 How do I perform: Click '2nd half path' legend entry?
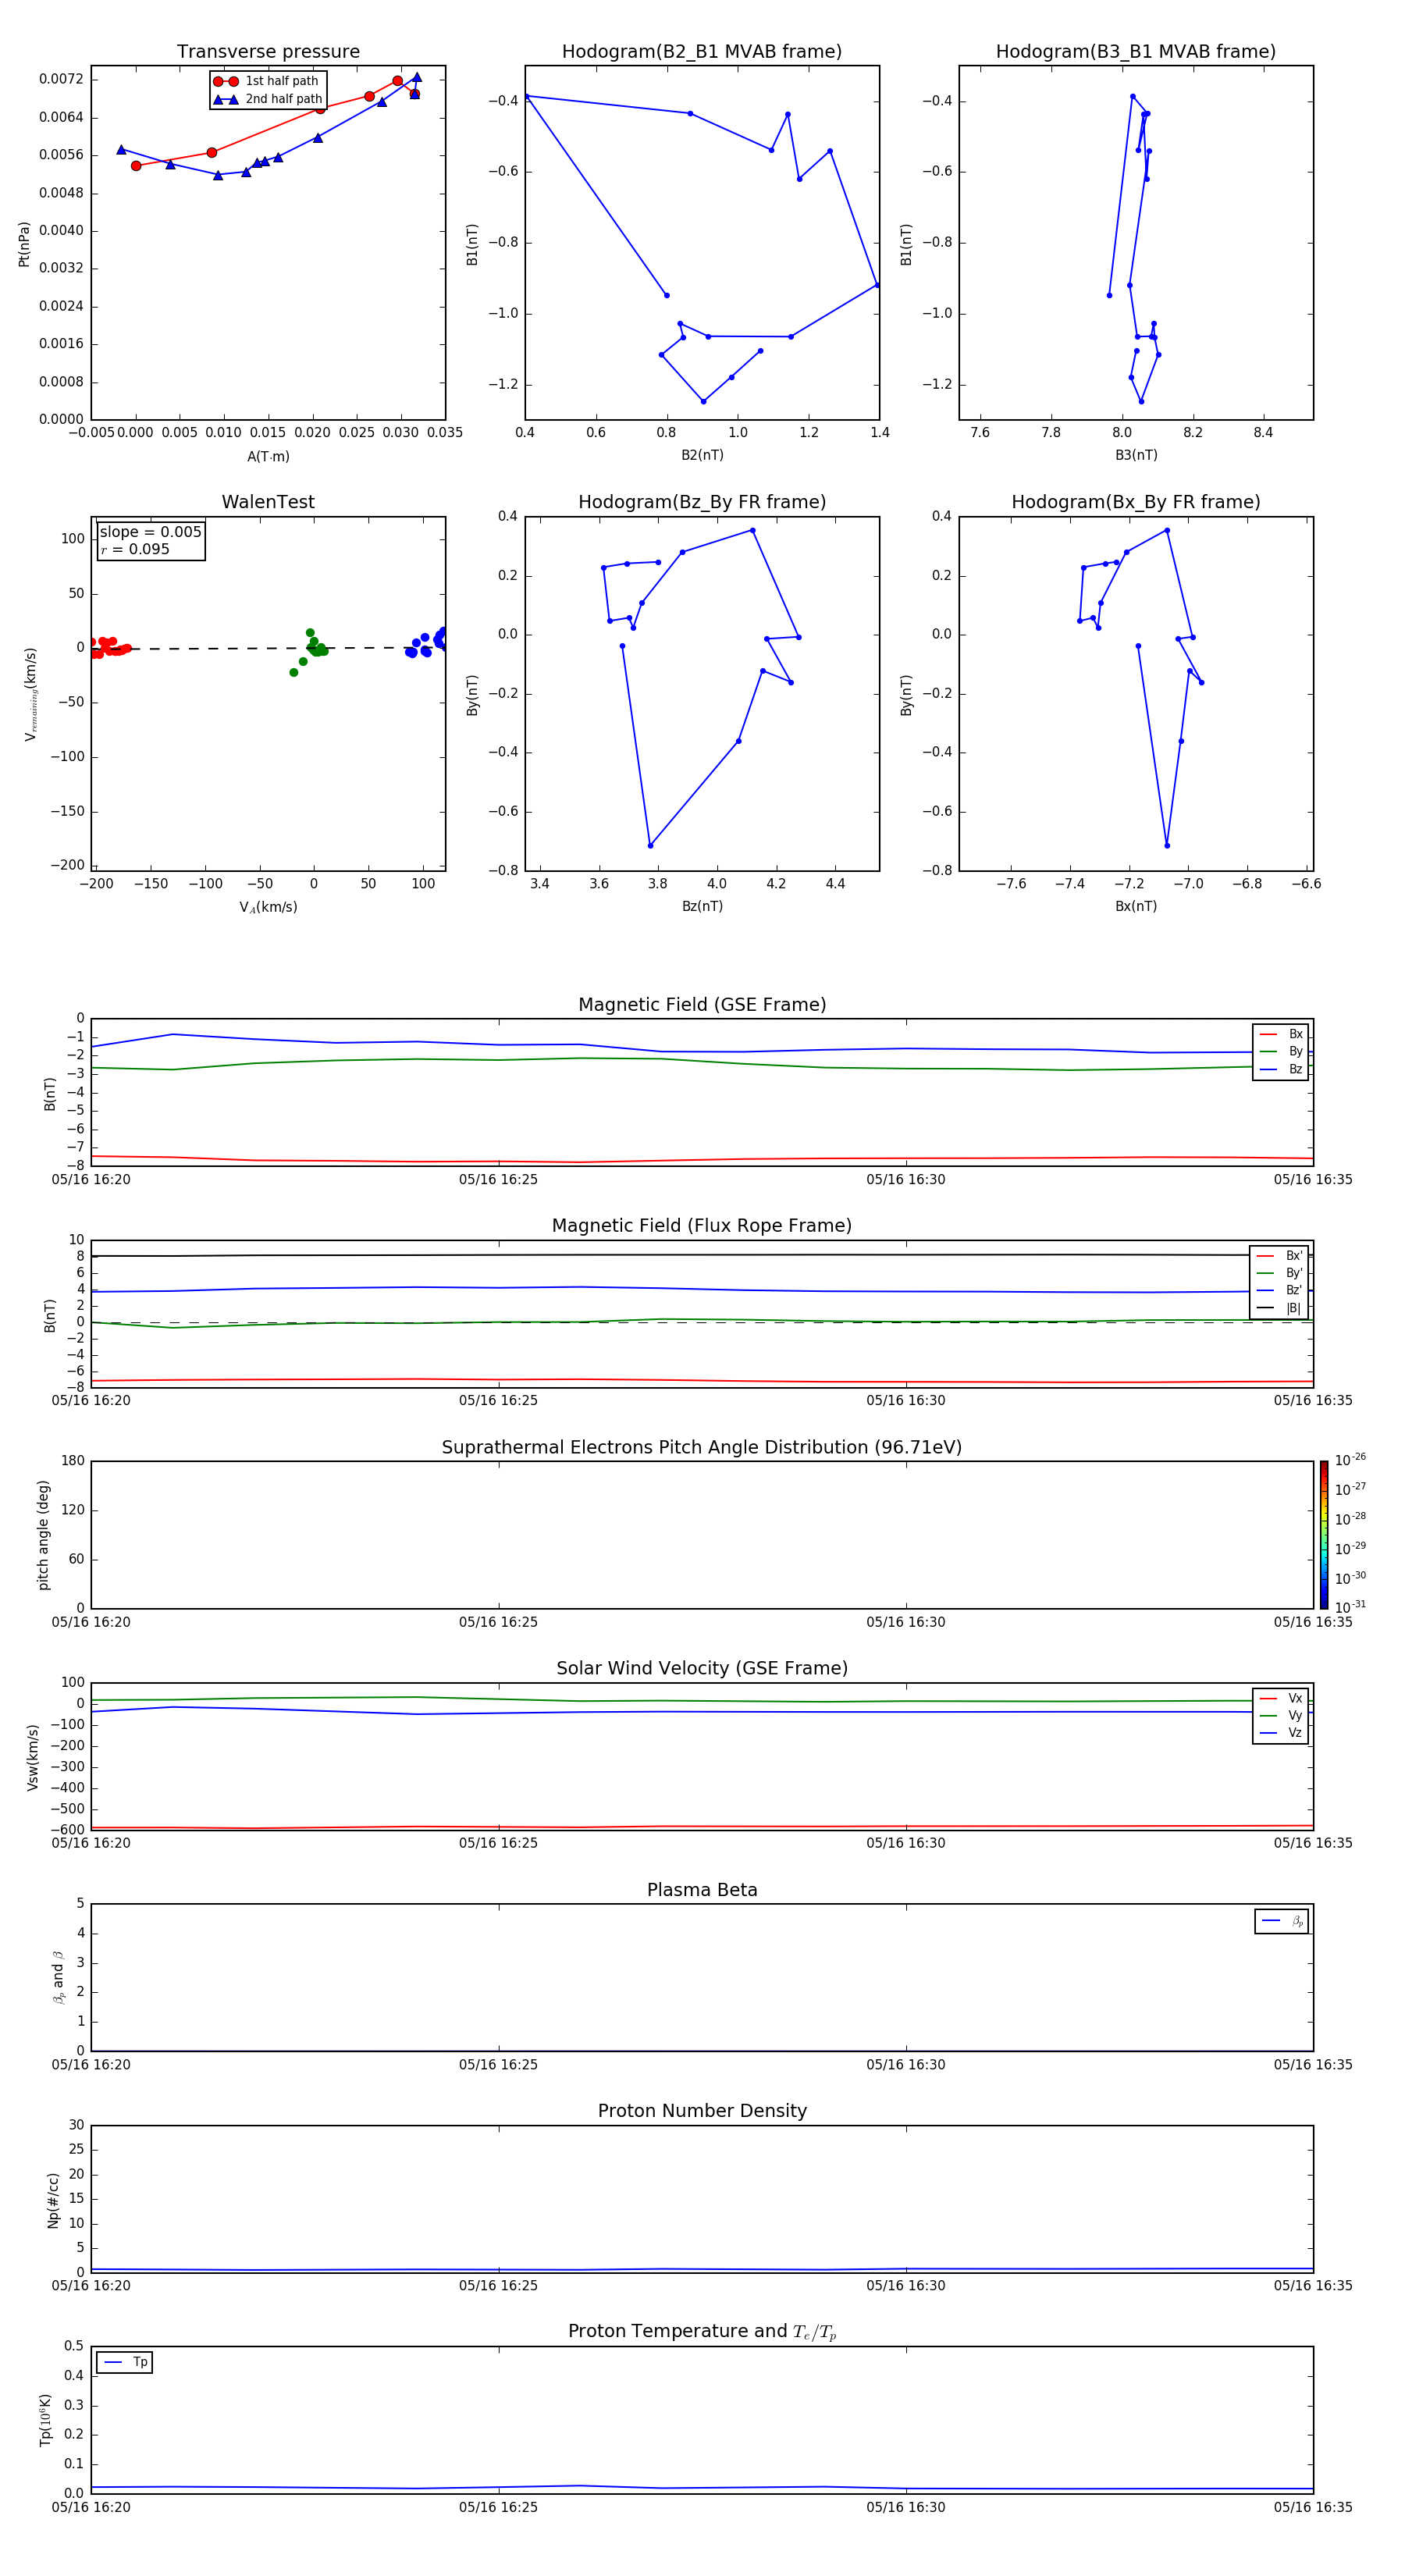click(x=269, y=99)
